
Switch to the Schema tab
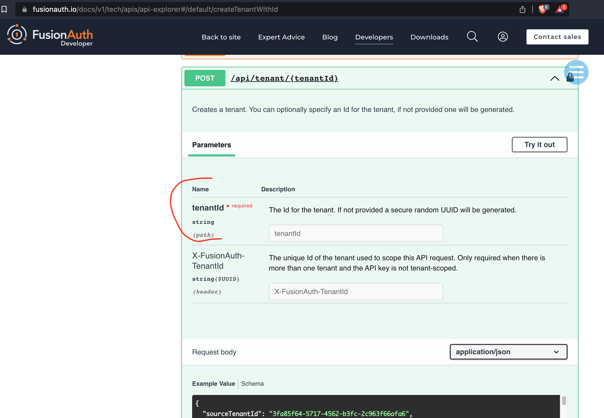click(252, 383)
